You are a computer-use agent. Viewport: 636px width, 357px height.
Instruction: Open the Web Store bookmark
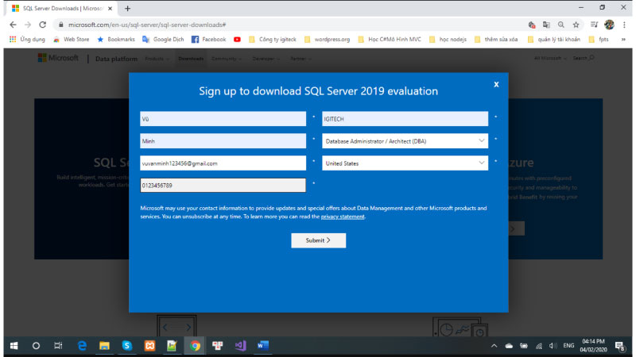(x=71, y=39)
